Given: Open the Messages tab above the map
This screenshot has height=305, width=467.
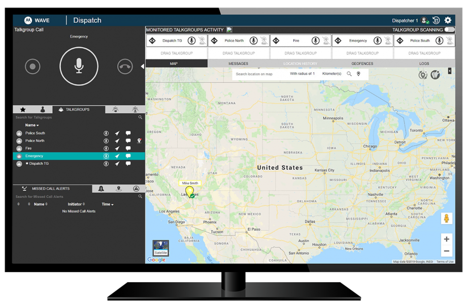Looking at the screenshot, I should 239,63.
